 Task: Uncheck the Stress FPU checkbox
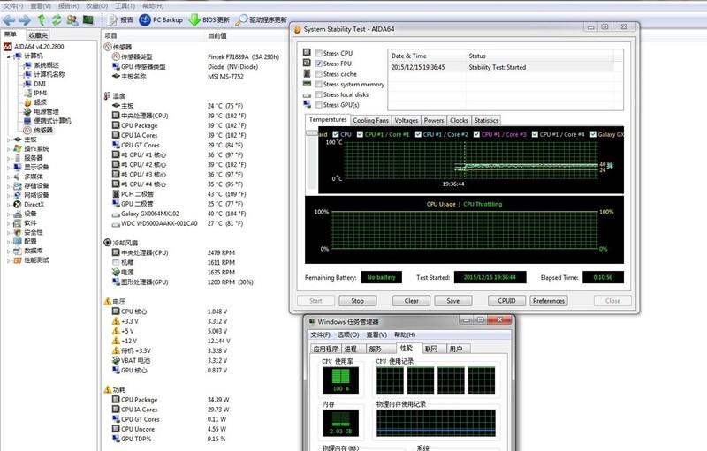point(318,64)
